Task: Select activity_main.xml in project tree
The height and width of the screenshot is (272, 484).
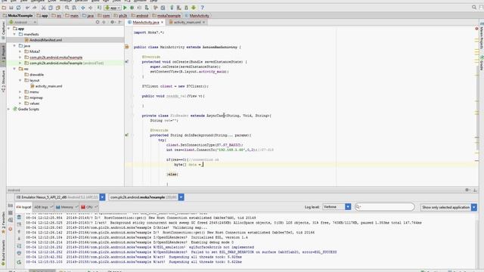Action: (x=48, y=86)
